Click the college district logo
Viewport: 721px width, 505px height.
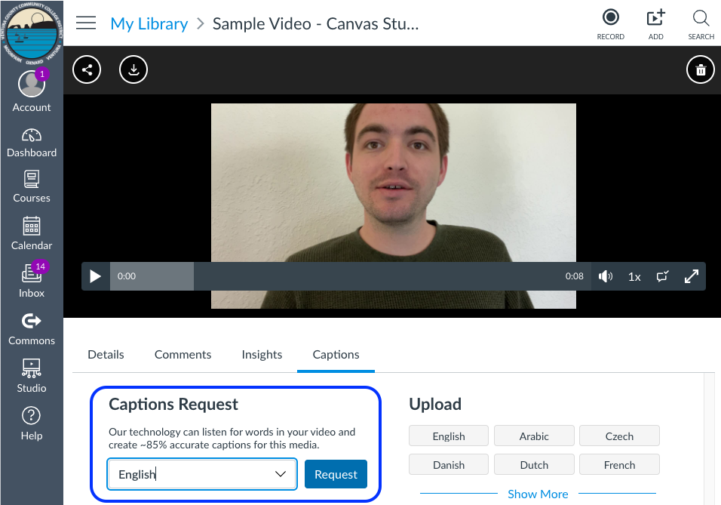tap(32, 33)
